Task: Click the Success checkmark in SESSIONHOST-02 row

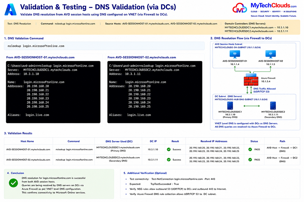Action: (169, 160)
